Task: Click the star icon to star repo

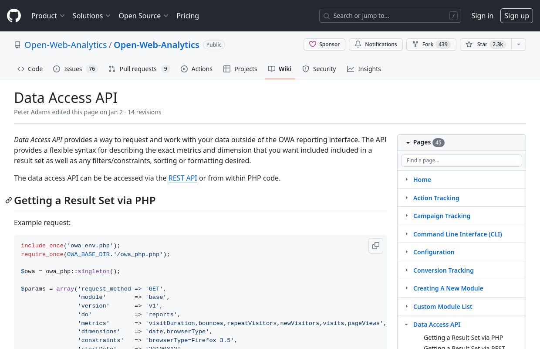Action: pyautogui.click(x=469, y=44)
